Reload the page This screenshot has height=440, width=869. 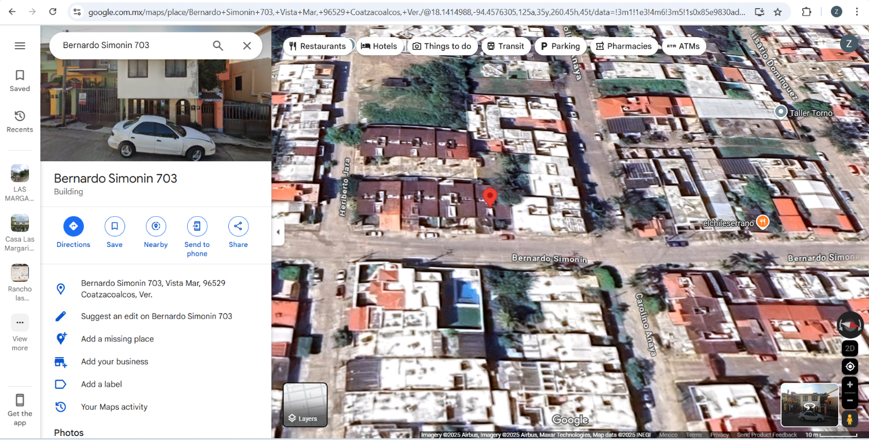(x=53, y=12)
